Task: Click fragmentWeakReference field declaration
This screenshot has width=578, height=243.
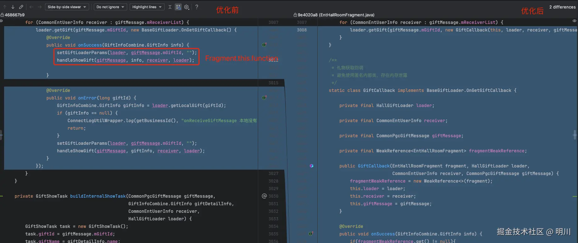Action: tap(433, 151)
